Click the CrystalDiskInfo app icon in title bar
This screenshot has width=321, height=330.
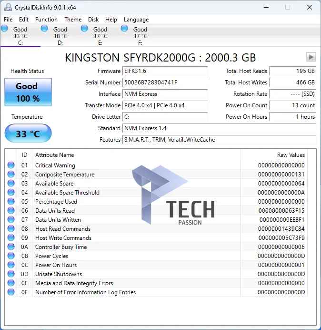(8, 7)
